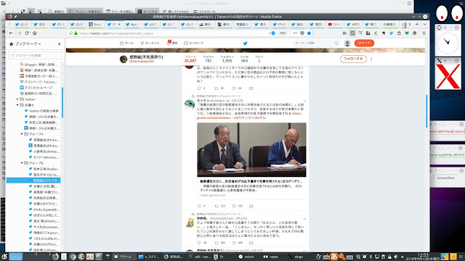Click the news photo thumbnail in tweet

coord(251,150)
